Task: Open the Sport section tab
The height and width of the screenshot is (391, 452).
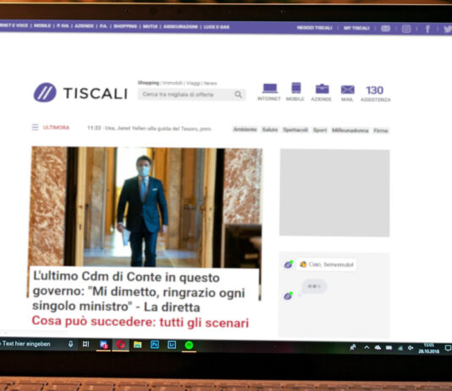Action: [320, 130]
